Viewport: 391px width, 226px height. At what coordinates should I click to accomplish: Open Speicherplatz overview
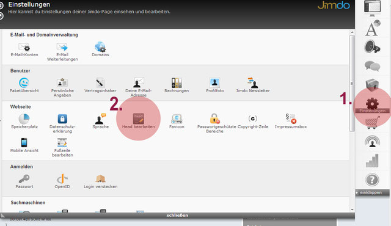(x=24, y=122)
